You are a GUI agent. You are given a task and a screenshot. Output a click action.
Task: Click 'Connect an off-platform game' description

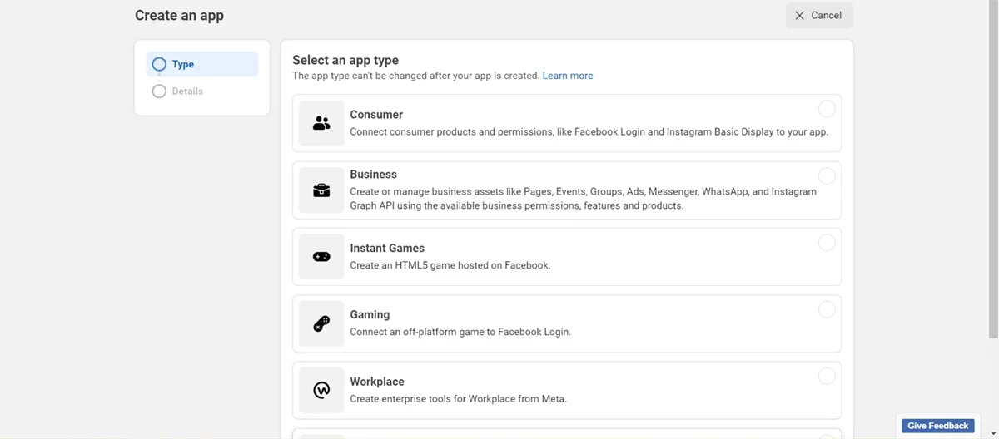coord(460,332)
